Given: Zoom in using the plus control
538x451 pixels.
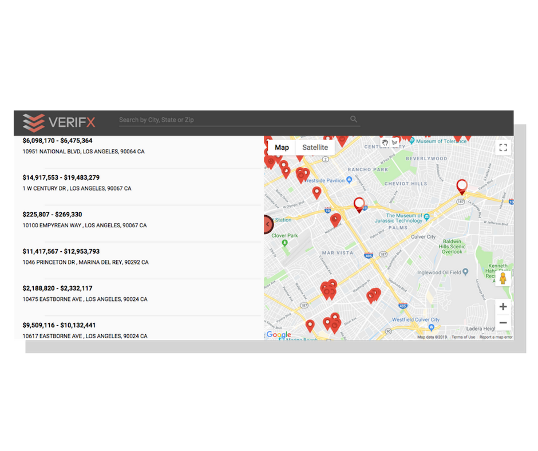Looking at the screenshot, I should [x=503, y=306].
